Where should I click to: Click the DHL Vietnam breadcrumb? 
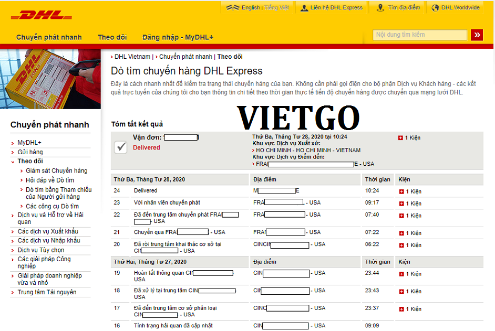tap(132, 57)
